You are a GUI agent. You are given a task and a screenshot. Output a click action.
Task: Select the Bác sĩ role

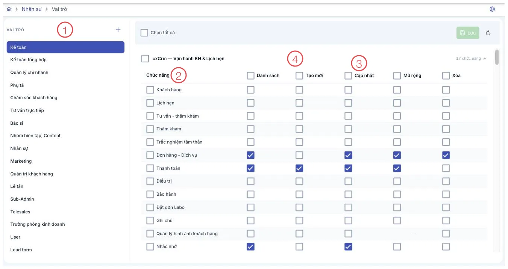click(65, 123)
